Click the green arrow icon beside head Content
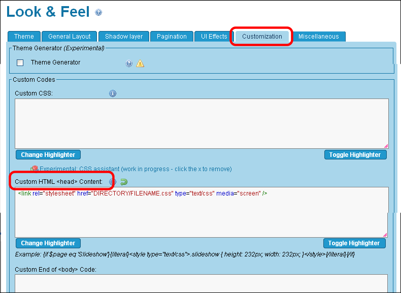This screenshot has width=401, height=293. pyautogui.click(x=123, y=182)
